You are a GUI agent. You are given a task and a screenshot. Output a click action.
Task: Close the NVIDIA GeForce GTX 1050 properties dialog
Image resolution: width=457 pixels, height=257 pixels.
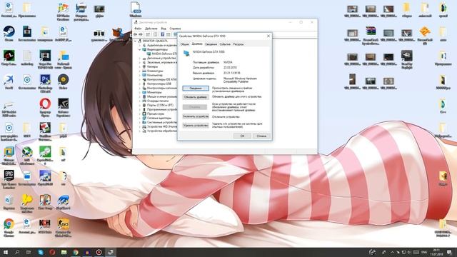click(268, 36)
